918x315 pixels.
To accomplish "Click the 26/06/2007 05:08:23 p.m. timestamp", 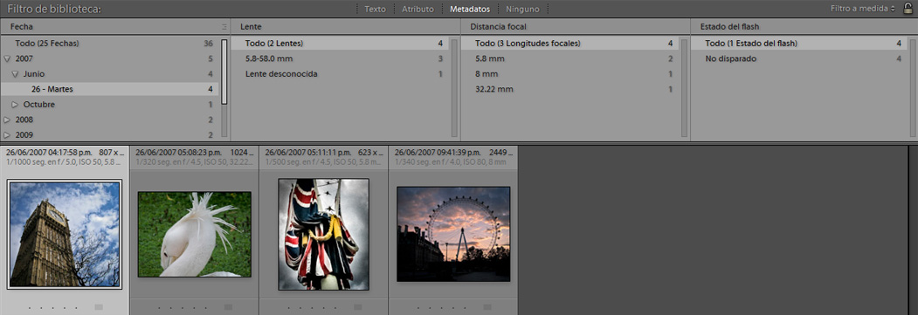I will 178,152.
